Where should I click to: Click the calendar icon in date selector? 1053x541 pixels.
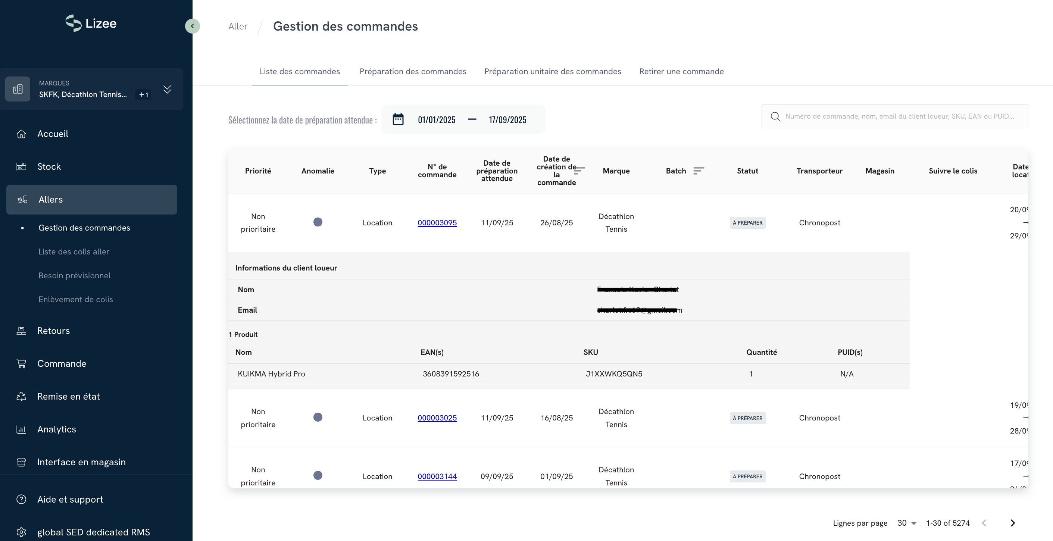[x=398, y=119]
